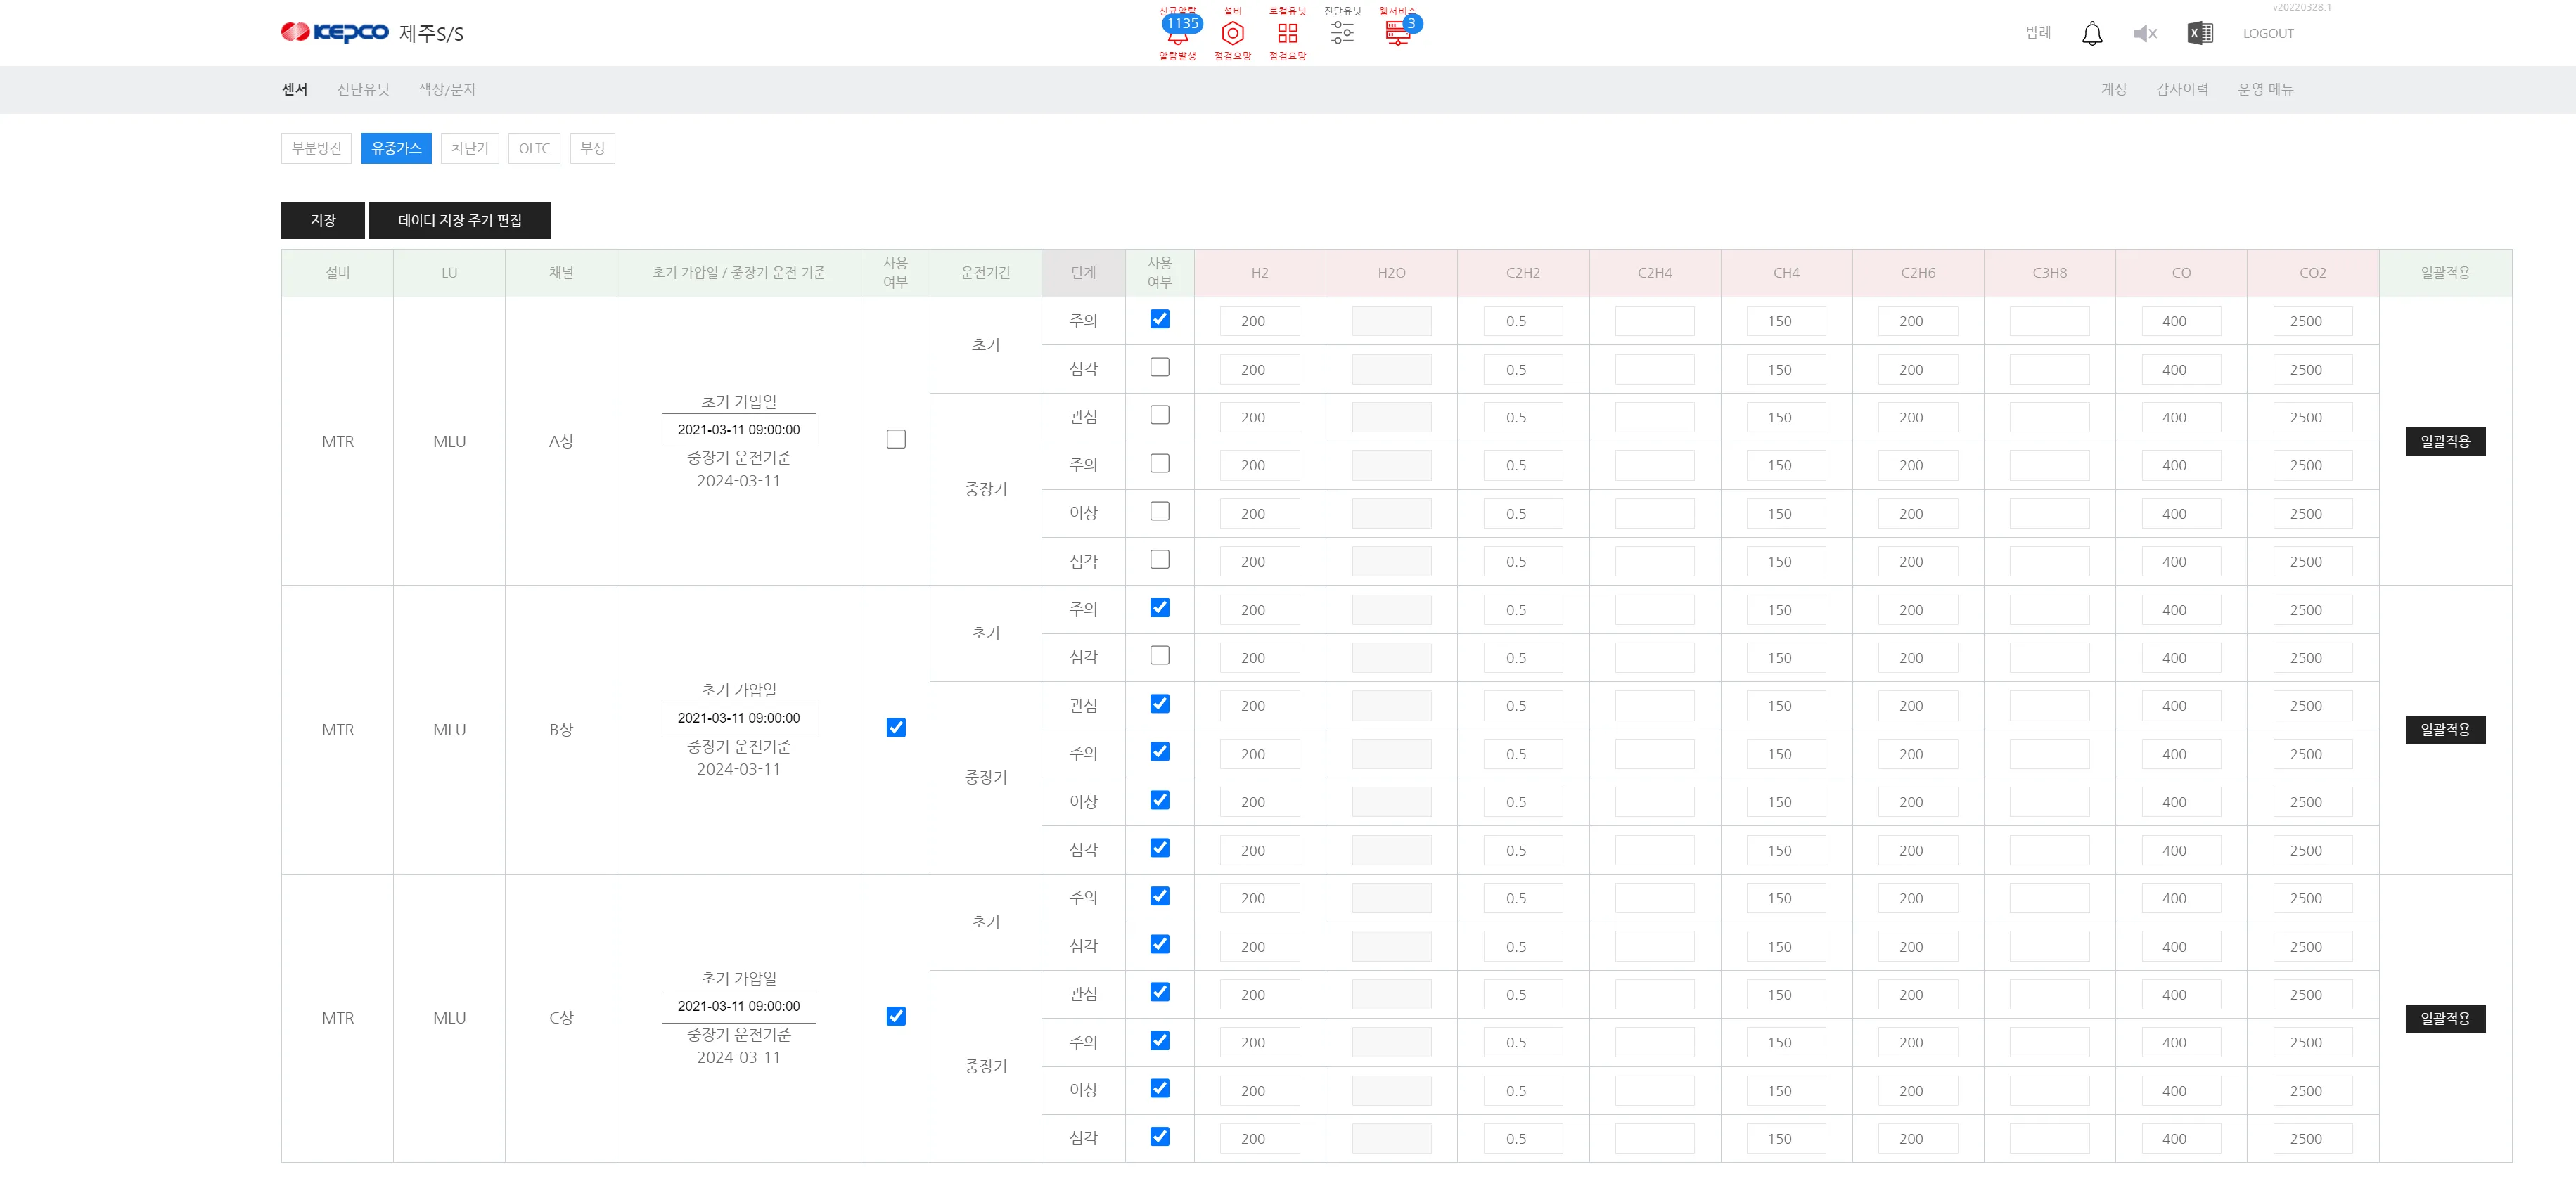Click the C상 초기 가압일 date field
Viewport: 2576px width, 1200px height.
[x=738, y=1006]
